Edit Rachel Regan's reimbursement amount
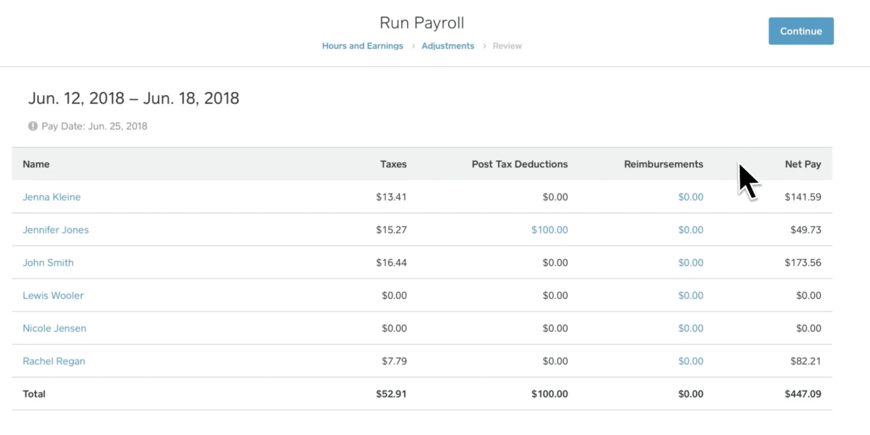Viewport: 870px width, 435px height. (x=691, y=361)
